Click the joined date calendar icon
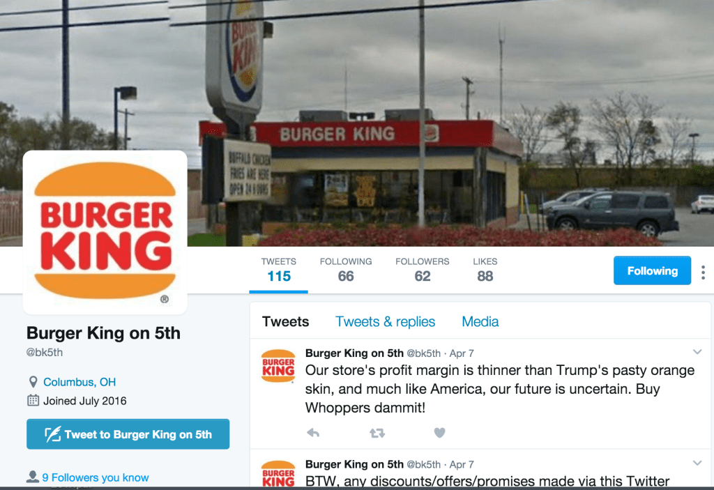The height and width of the screenshot is (490, 714). (33, 401)
